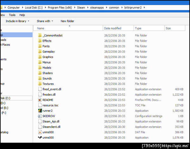
Task: Click the fmodex.dll file icon
Action: point(40,94)
